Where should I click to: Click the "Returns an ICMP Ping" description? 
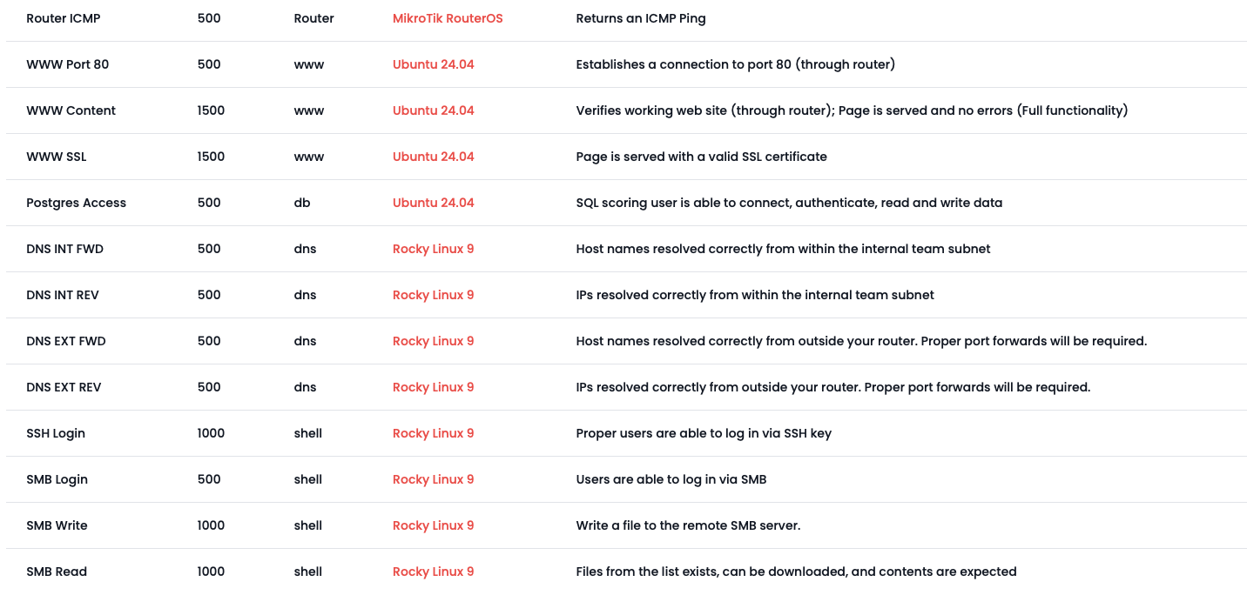640,18
